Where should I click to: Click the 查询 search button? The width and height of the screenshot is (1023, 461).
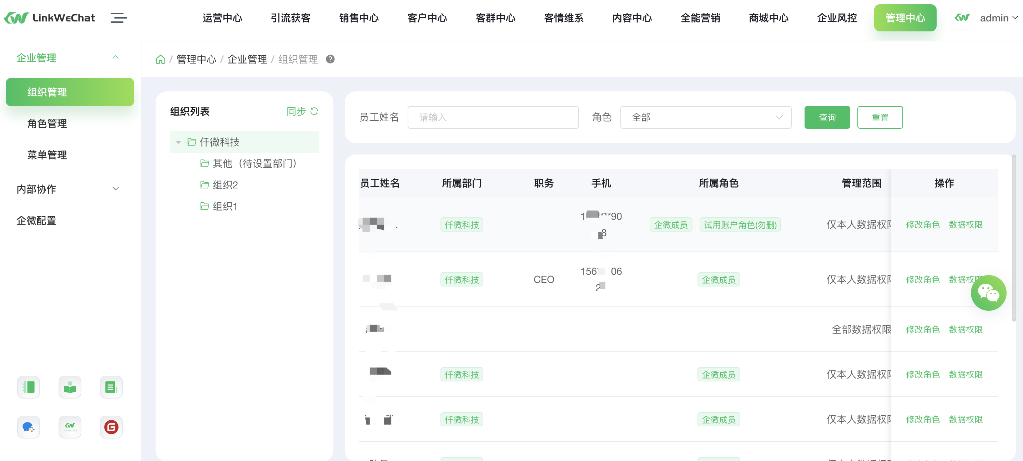(x=827, y=117)
